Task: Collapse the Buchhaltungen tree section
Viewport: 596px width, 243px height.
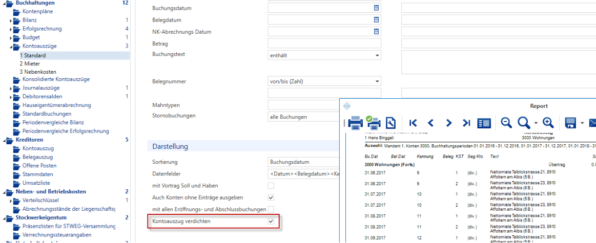Action: (x=4, y=4)
